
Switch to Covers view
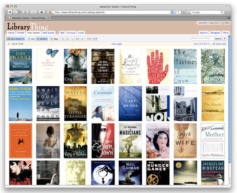tap(42, 39)
